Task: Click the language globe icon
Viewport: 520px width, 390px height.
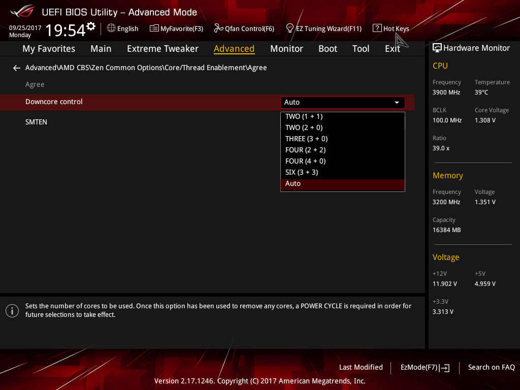Action: click(111, 28)
